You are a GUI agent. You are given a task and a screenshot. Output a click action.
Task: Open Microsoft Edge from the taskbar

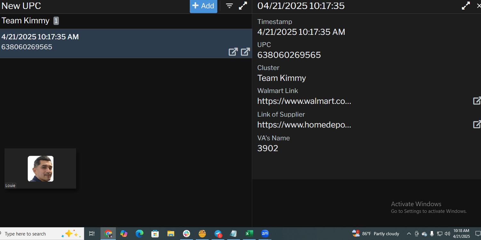[x=139, y=234]
